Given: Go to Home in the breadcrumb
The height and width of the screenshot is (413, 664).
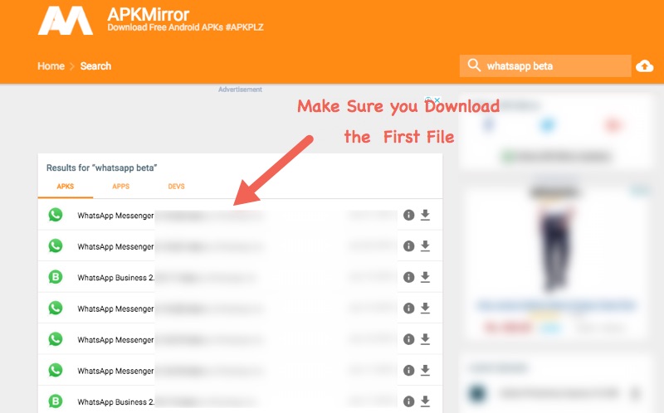Looking at the screenshot, I should tap(51, 66).
